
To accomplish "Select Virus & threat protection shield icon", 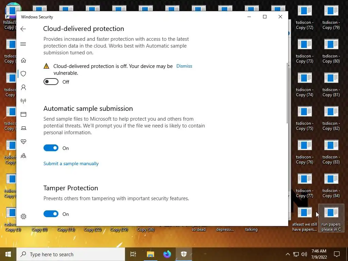I will 23,74.
